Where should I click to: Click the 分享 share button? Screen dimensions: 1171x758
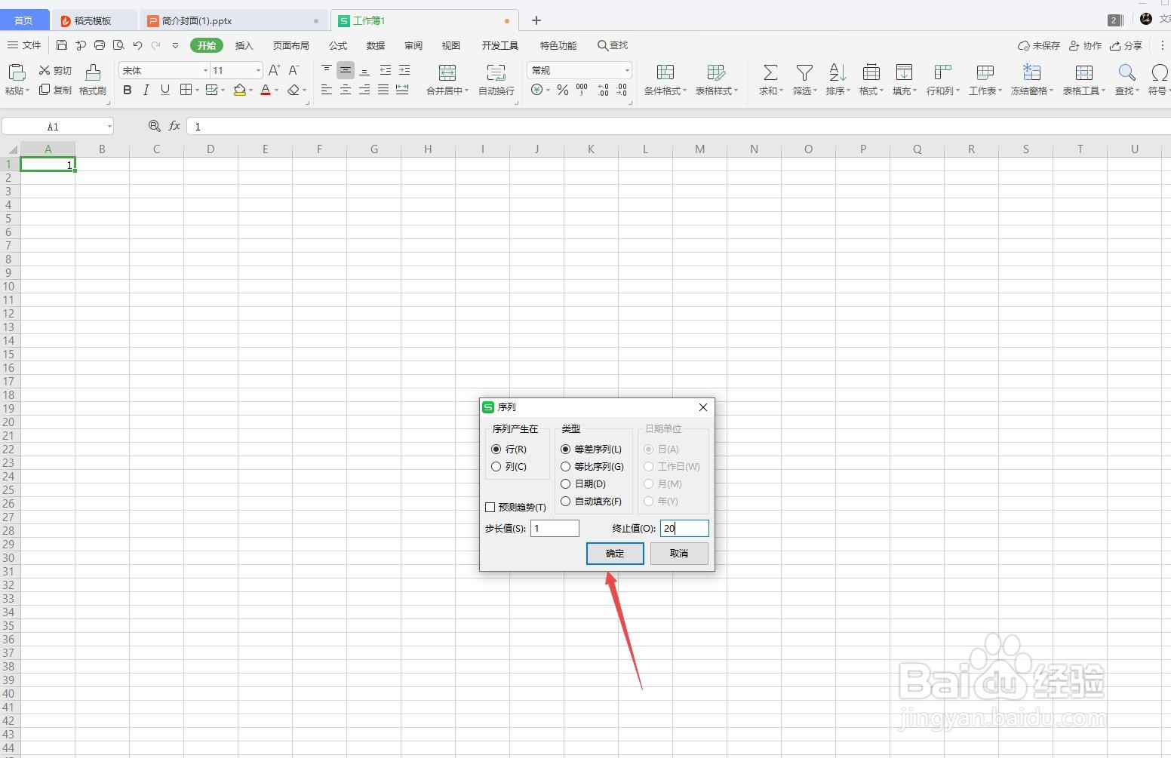point(1126,45)
